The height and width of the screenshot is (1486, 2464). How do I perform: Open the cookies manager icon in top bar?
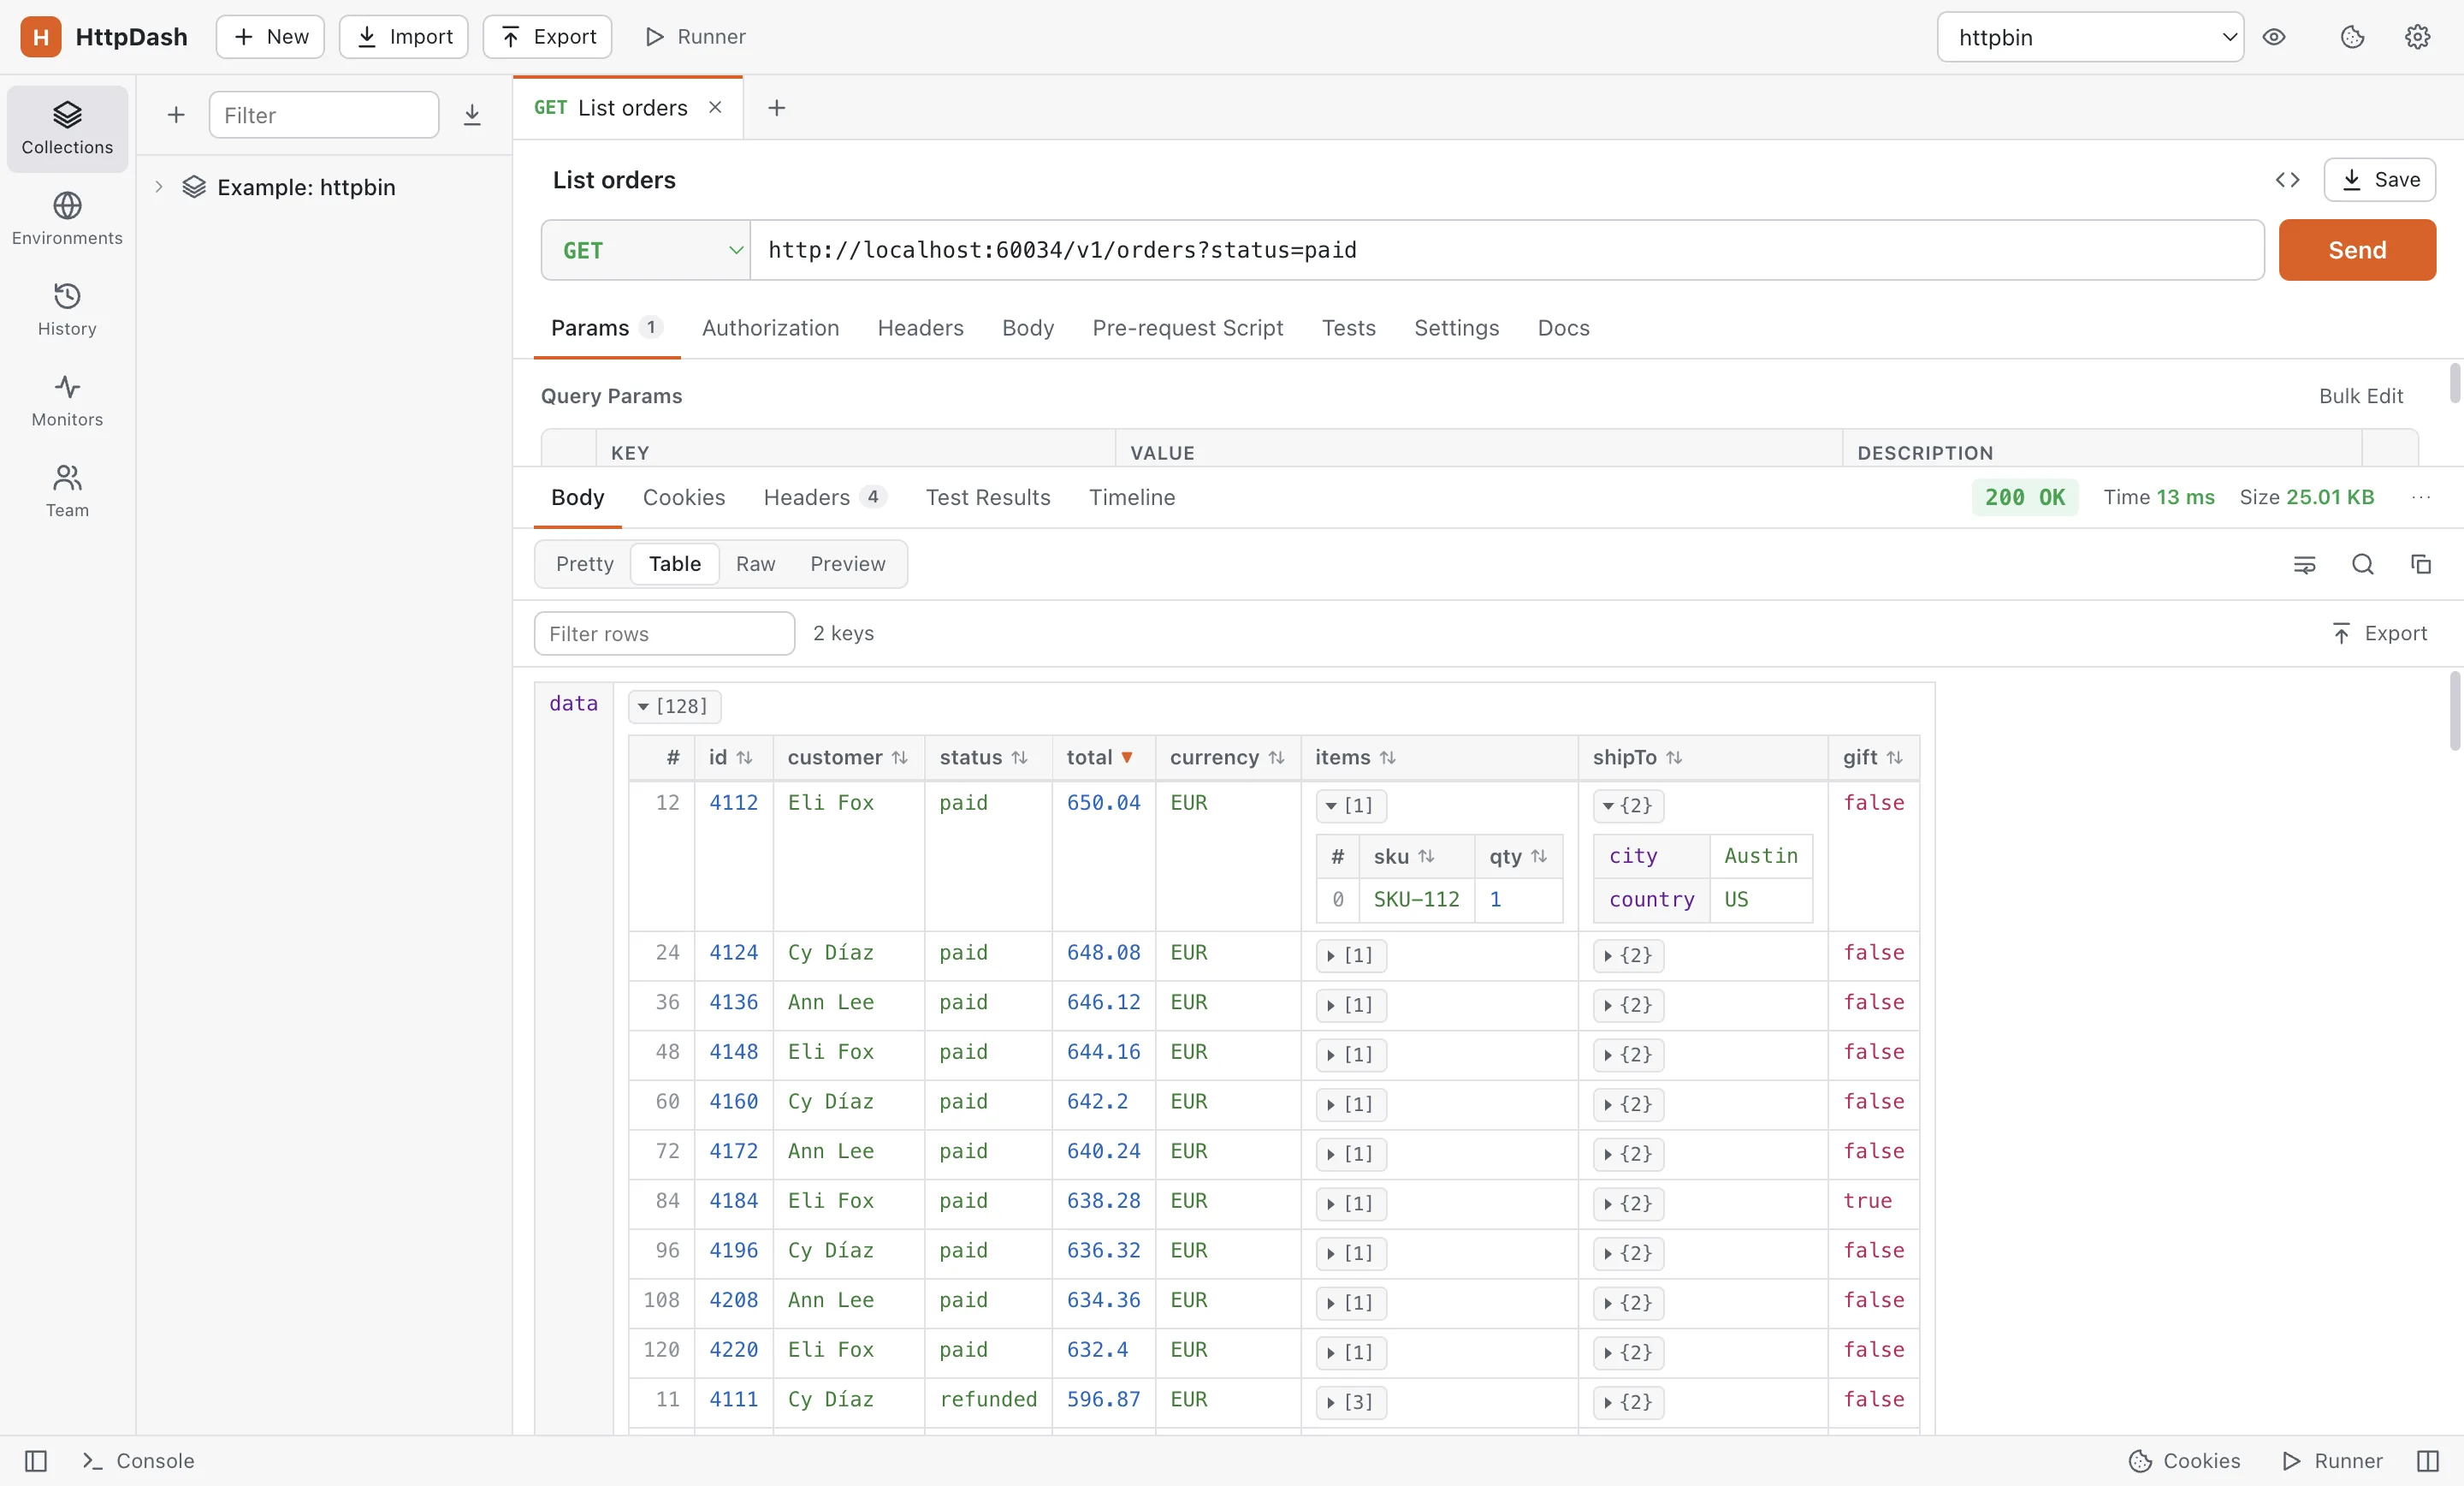[2352, 37]
